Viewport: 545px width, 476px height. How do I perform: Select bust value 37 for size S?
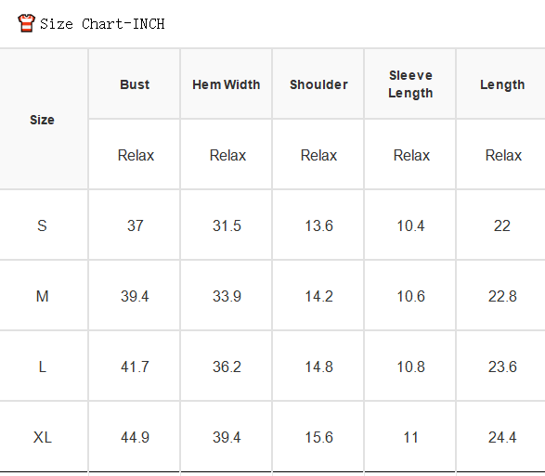click(x=135, y=225)
